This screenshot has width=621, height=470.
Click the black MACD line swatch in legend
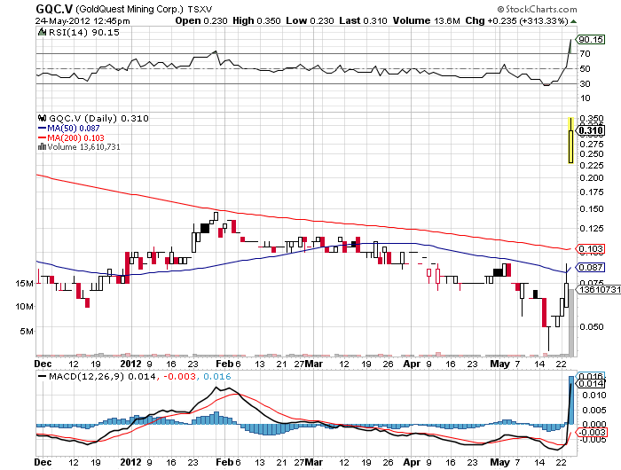coord(42,376)
